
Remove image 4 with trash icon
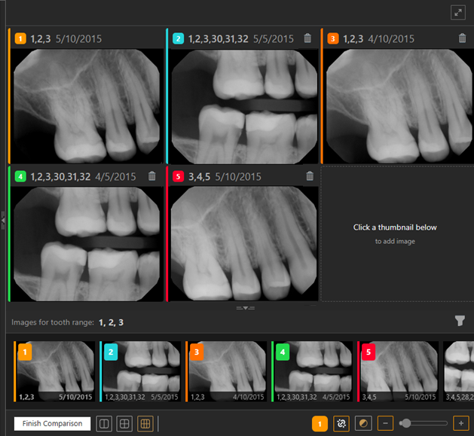tap(151, 176)
